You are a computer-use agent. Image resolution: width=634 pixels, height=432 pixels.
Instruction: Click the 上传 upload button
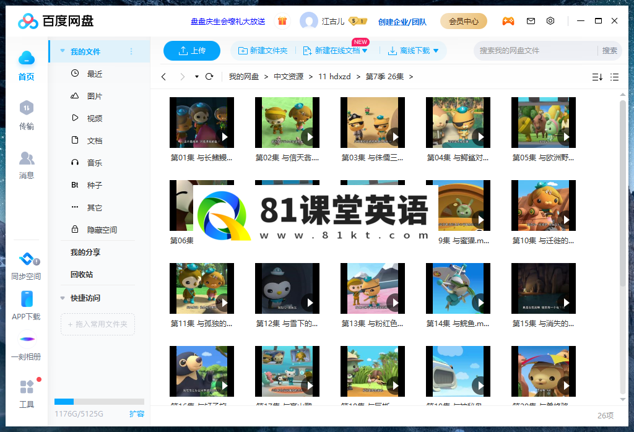[192, 51]
